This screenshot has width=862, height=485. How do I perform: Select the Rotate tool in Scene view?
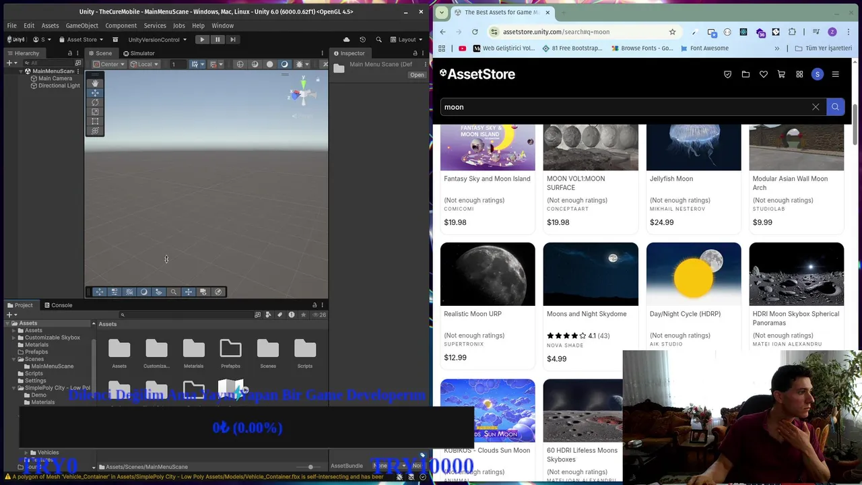(95, 102)
